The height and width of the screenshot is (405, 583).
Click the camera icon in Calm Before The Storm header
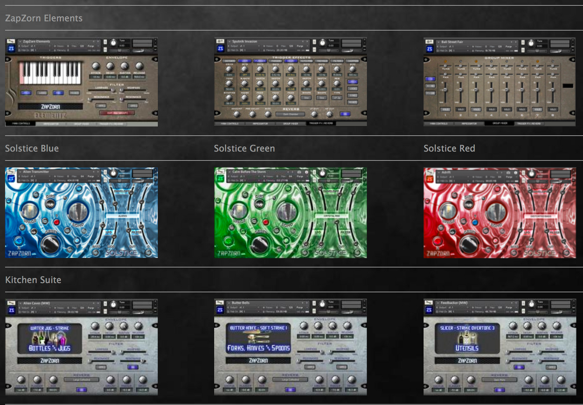click(x=300, y=172)
